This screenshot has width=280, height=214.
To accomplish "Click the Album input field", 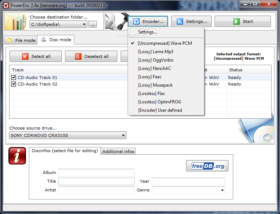I will (x=96, y=173).
